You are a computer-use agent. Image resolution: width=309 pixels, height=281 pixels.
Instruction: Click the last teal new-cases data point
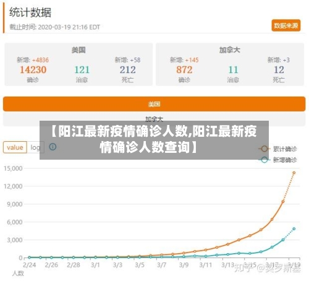[x=294, y=229]
